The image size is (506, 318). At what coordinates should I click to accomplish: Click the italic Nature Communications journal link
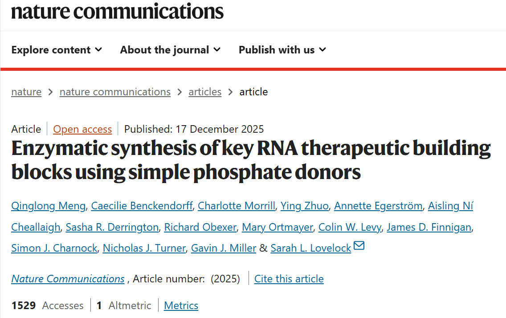coord(68,279)
